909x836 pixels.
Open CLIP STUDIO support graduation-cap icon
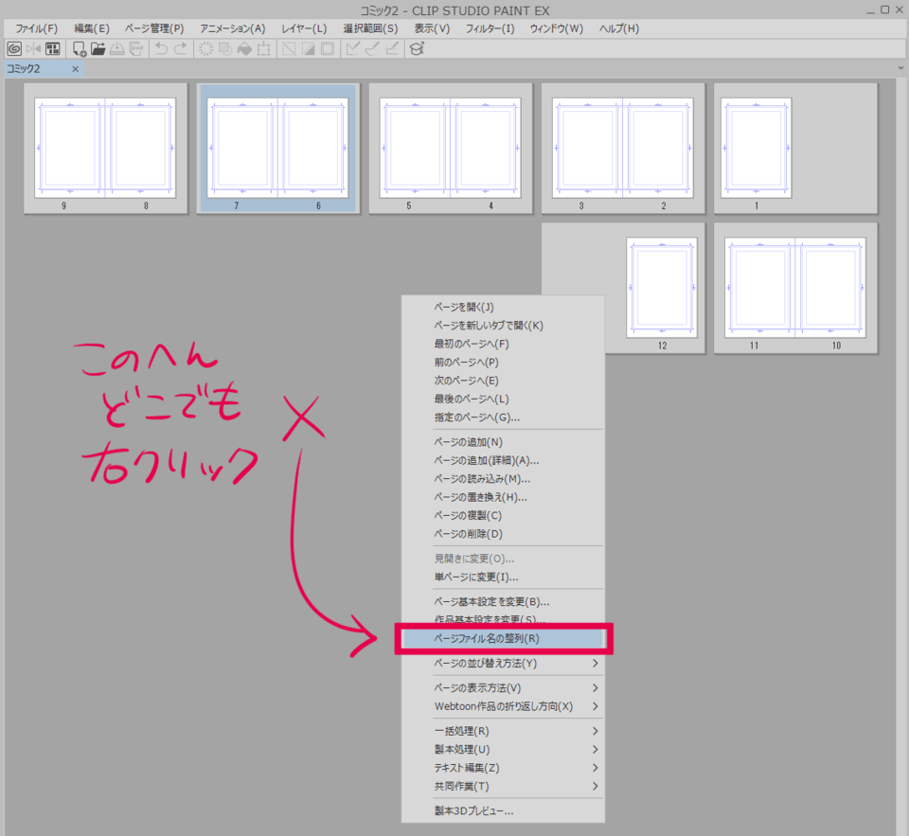(417, 49)
